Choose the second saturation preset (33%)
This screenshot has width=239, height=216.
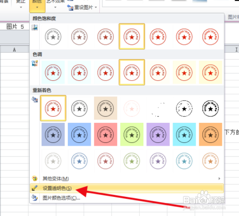pos(79,37)
